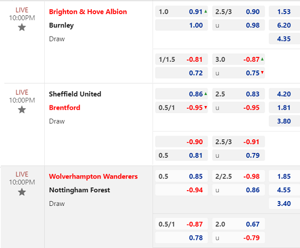Select Brighton match draw odds 4.35
This screenshot has width=300, height=248.
coord(284,39)
